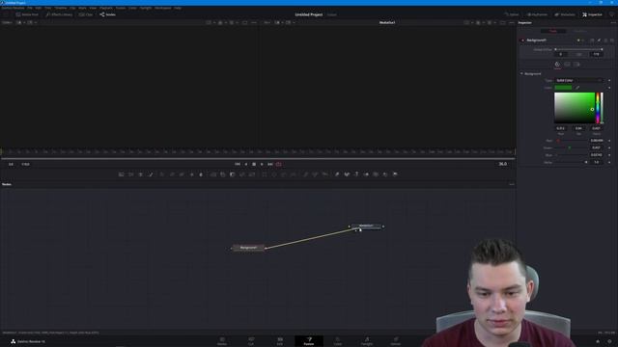Screen dimensions: 618x347
Task: Switch to the Deliver page tab
Action: pyautogui.click(x=396, y=341)
